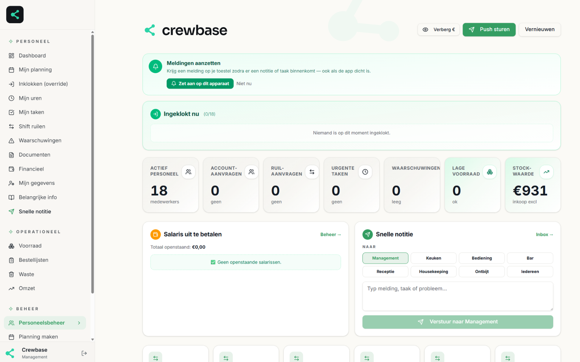This screenshot has height=362, width=580.
Task: Click the orange Salaris uit te betalen icon
Action: coord(156,235)
